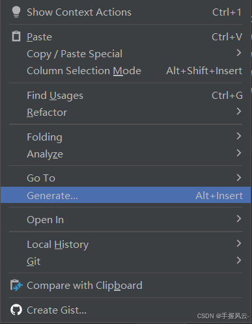Click the Alt+Insert shortcut label
This screenshot has height=324, width=252.
(x=219, y=196)
